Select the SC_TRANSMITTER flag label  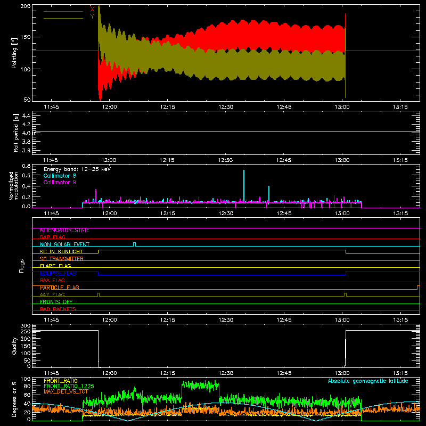coord(62,259)
